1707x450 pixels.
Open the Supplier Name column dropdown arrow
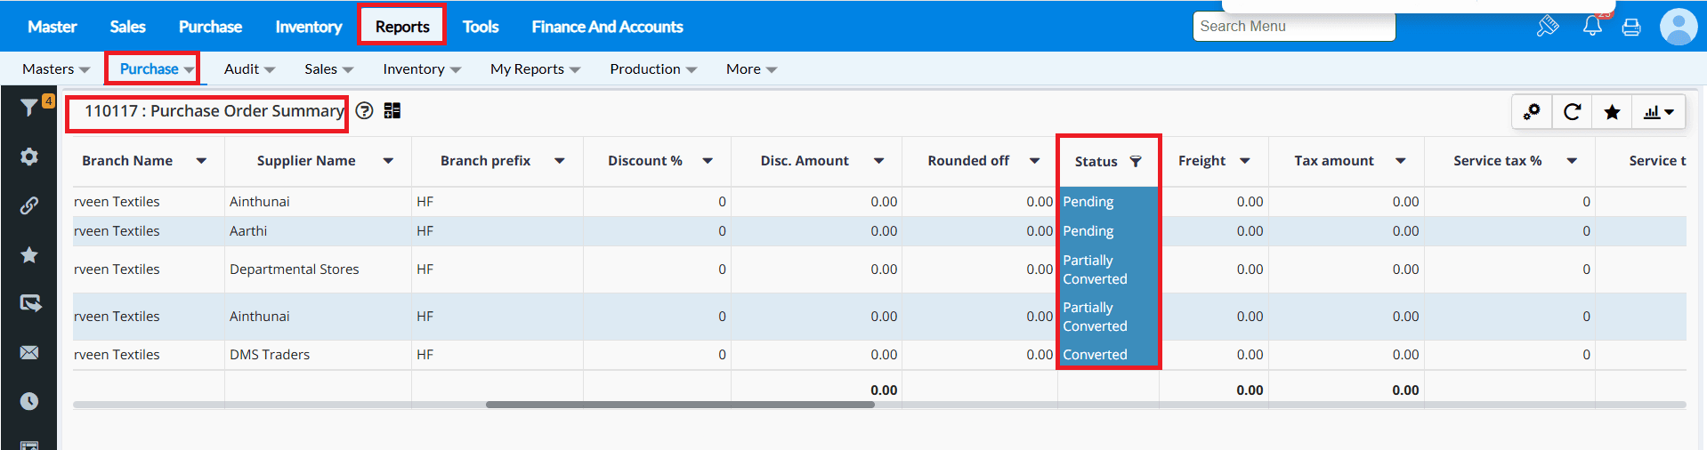388,161
